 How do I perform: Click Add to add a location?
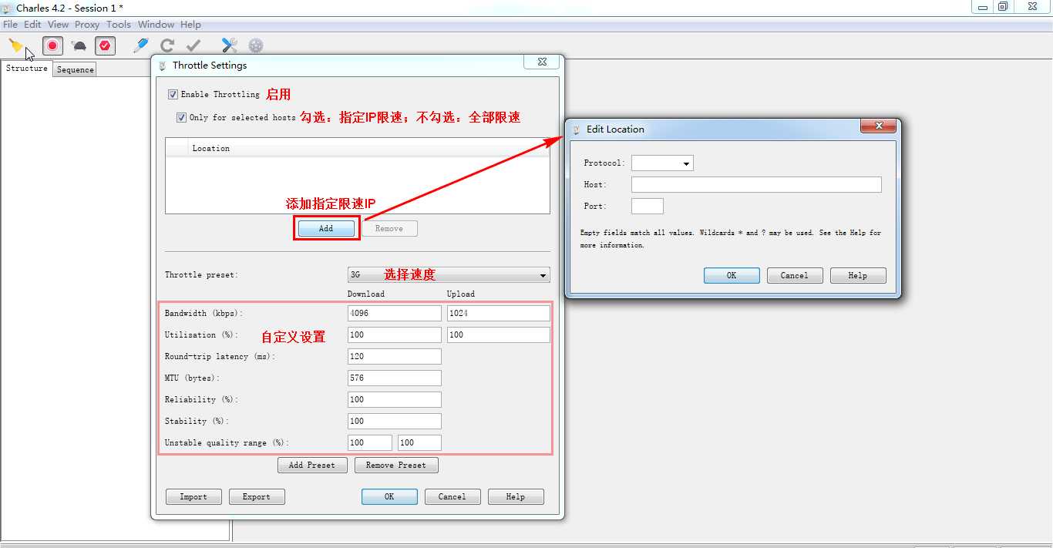coord(326,229)
